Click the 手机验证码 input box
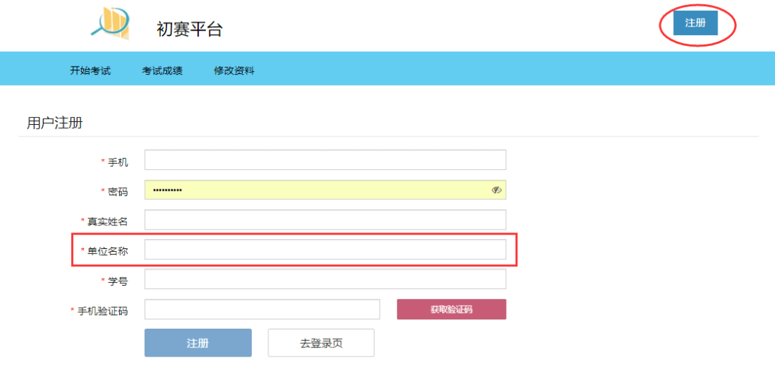 click(x=262, y=309)
